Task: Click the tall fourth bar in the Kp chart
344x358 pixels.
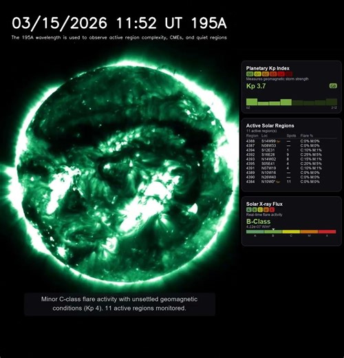Action: [286, 102]
